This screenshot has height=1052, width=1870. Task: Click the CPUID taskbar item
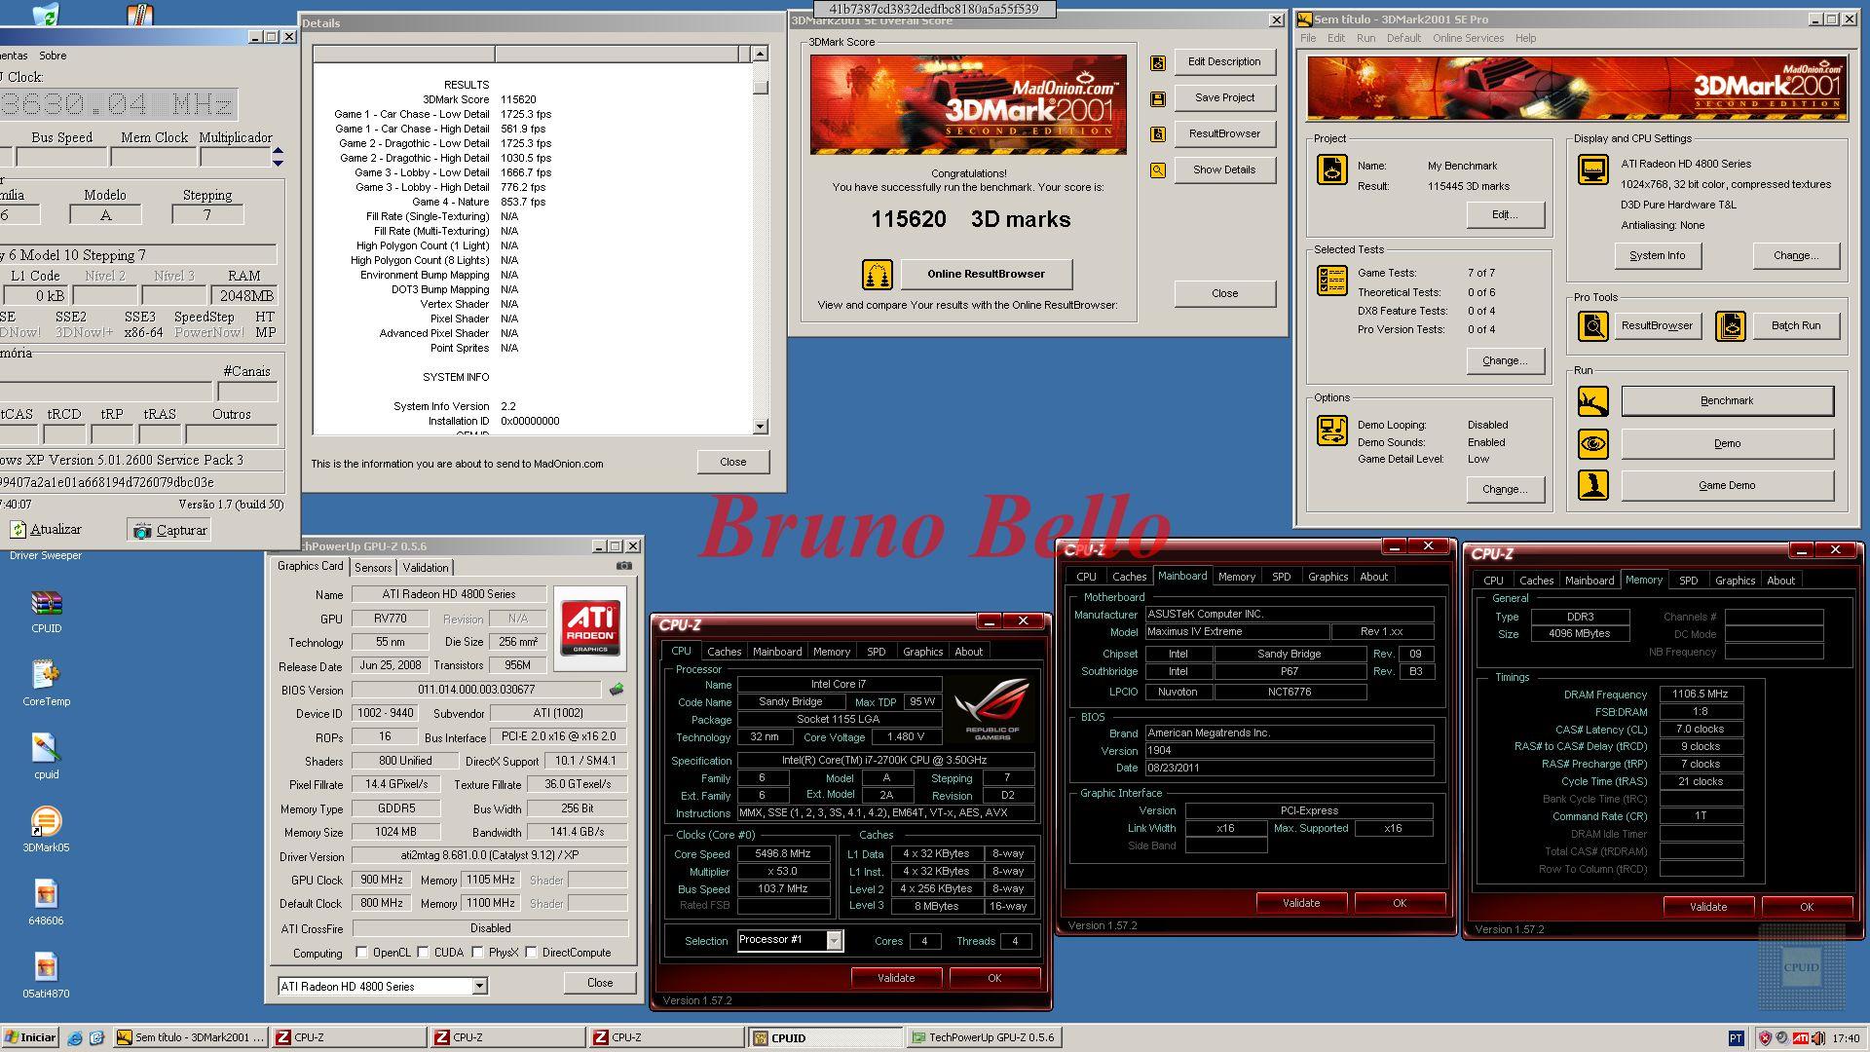[825, 1038]
